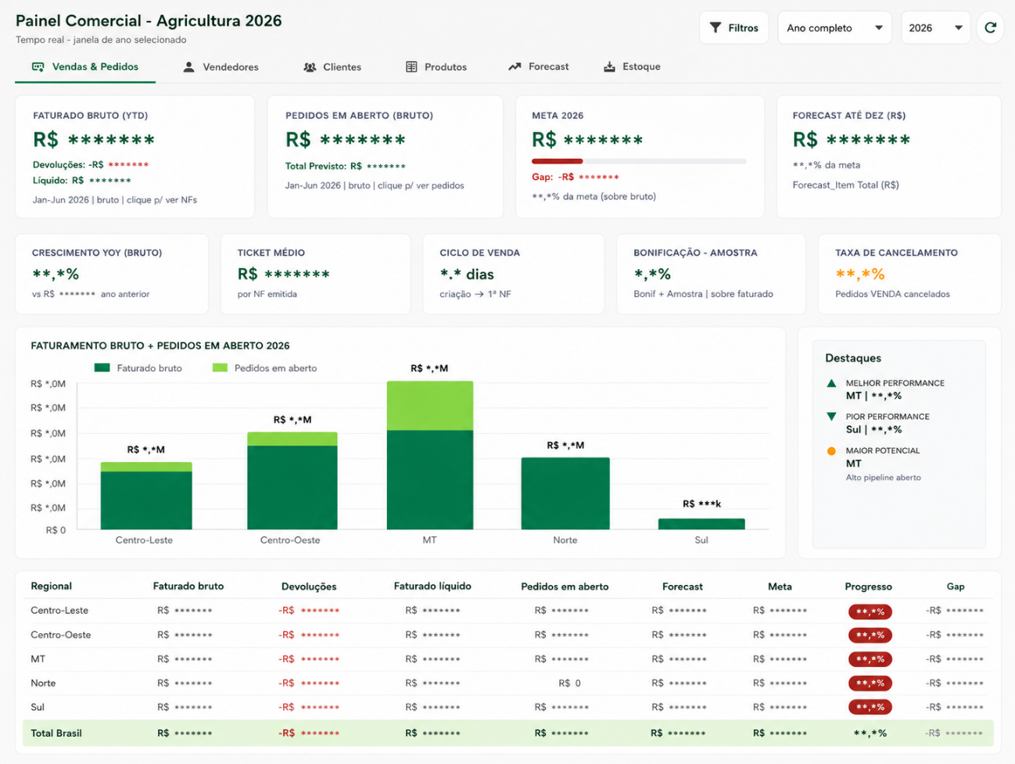
Task: Click the Regional column header
Action: (51, 586)
